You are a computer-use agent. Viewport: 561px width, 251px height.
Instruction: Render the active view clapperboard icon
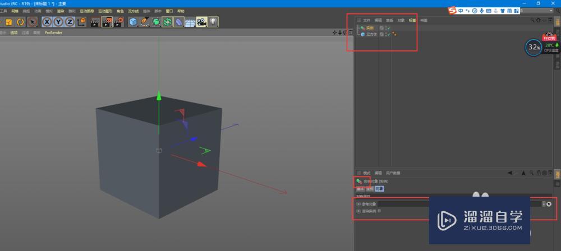coord(95,22)
